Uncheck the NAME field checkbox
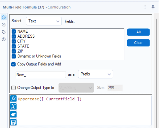 click(14, 31)
